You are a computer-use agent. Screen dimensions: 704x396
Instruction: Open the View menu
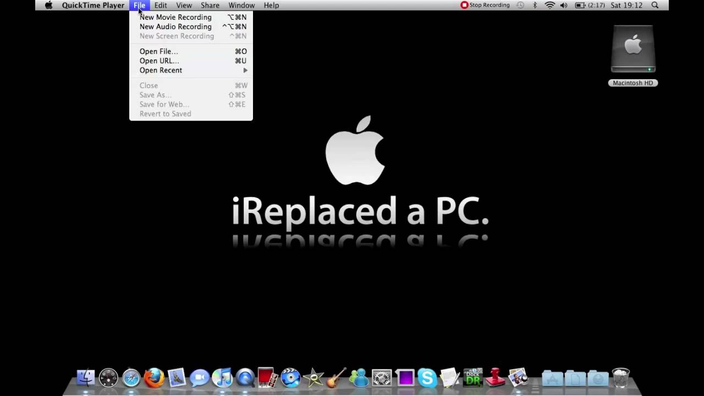(x=184, y=5)
